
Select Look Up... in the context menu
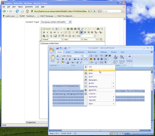99,94
